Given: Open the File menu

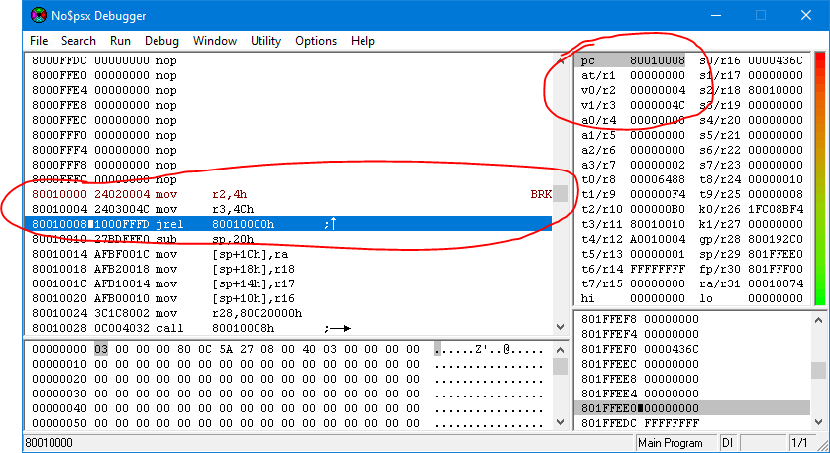Looking at the screenshot, I should 39,41.
